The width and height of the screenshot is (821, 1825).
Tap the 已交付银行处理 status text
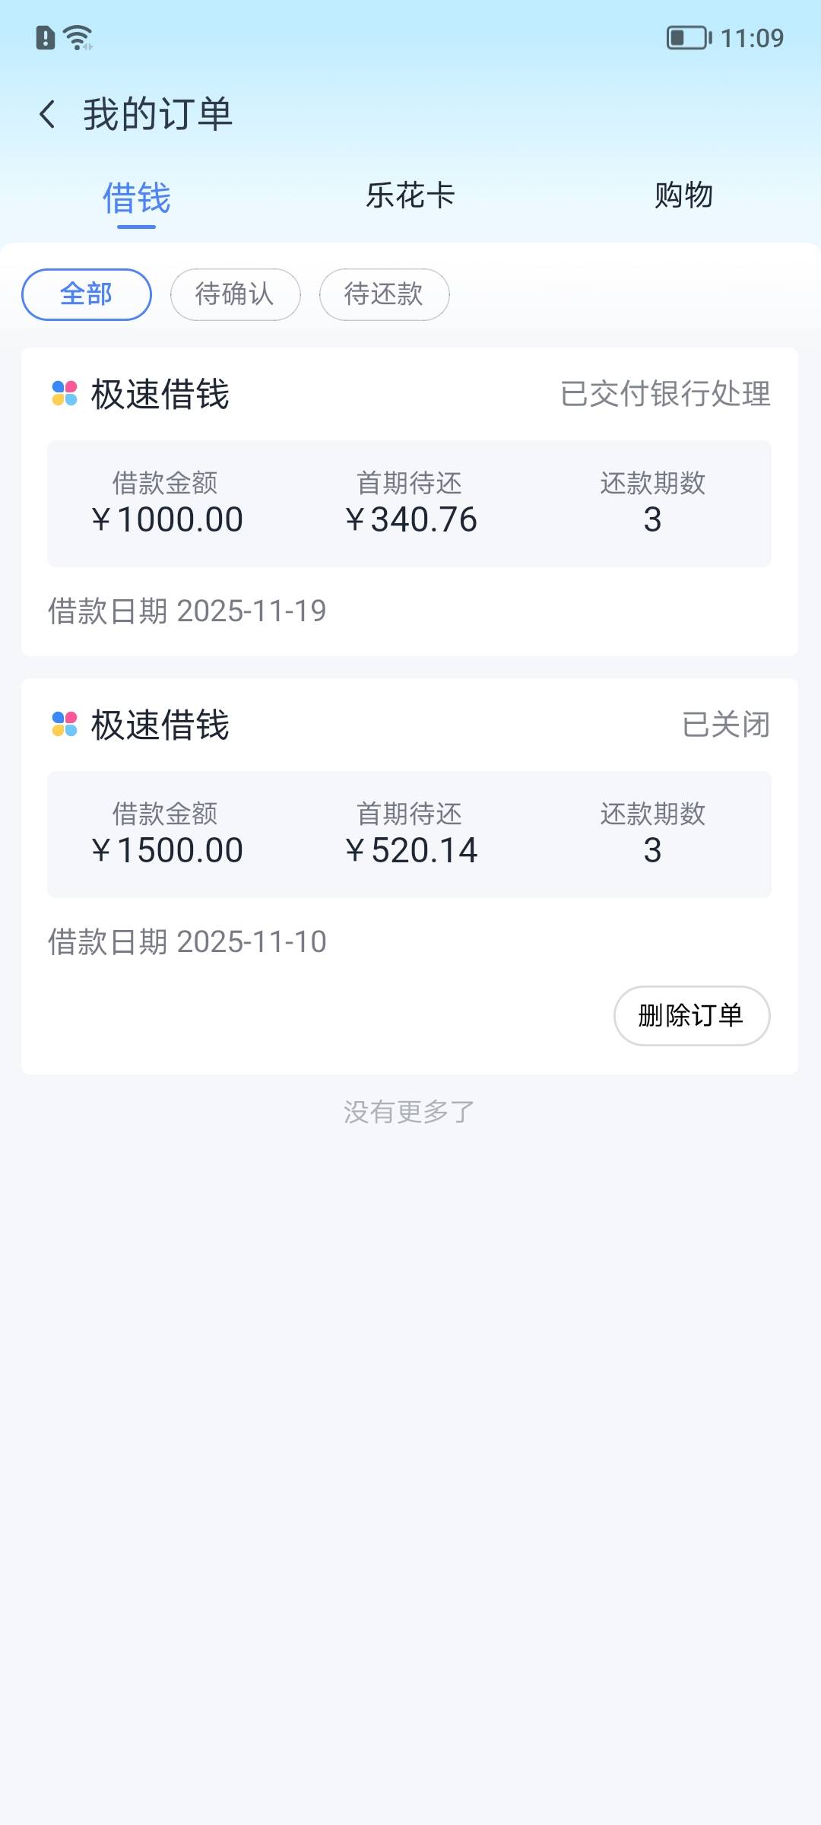coord(665,394)
